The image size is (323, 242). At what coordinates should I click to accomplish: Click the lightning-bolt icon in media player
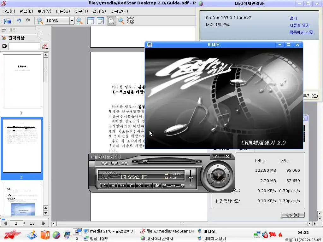click(x=157, y=185)
